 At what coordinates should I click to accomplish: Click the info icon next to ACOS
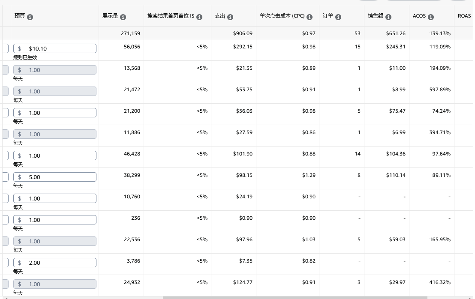[x=431, y=17]
